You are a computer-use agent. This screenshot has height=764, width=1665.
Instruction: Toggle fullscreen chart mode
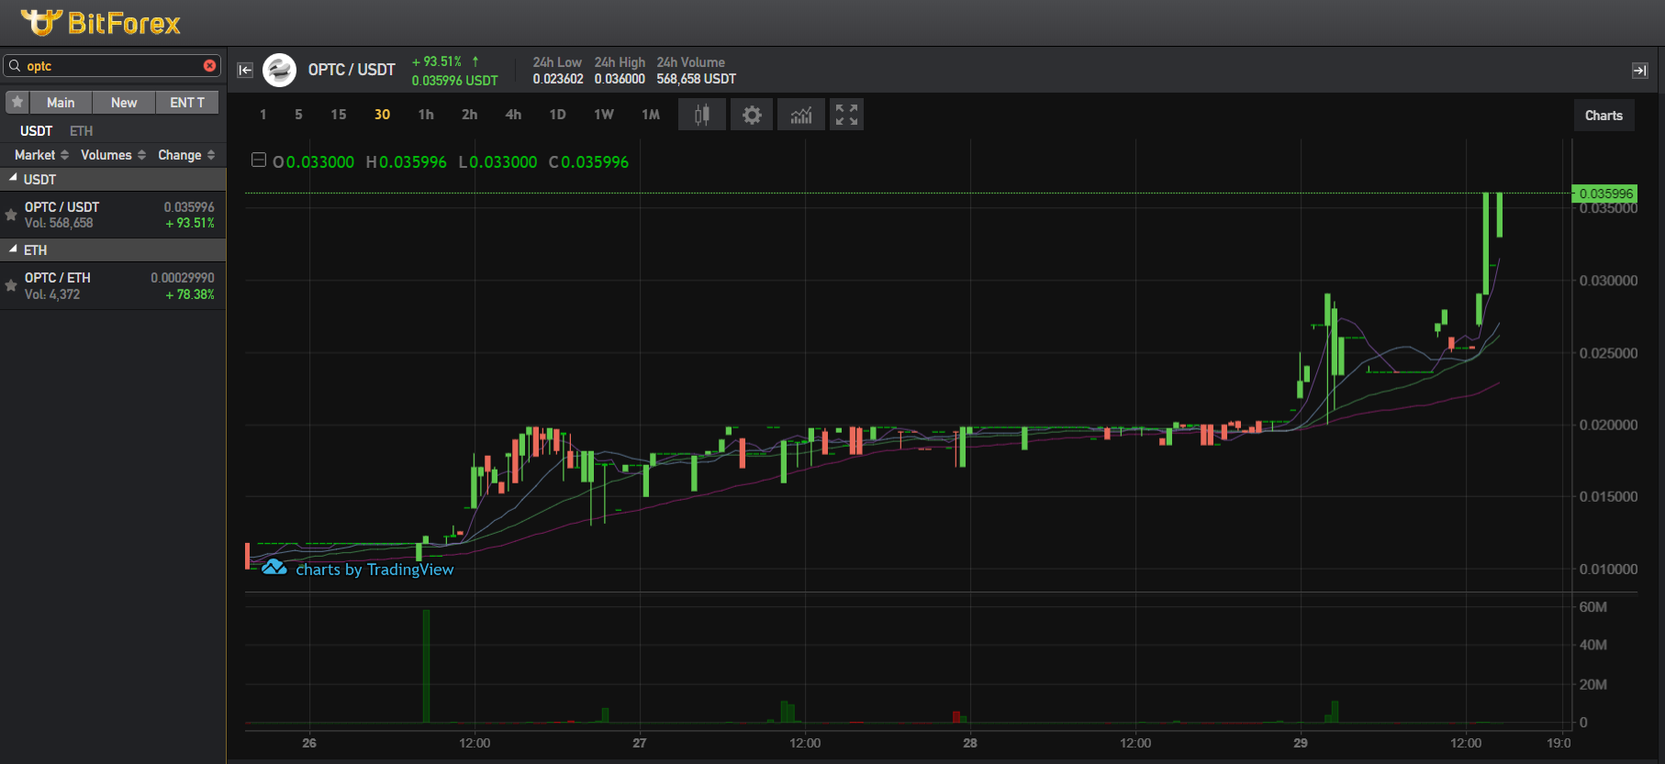(x=846, y=115)
